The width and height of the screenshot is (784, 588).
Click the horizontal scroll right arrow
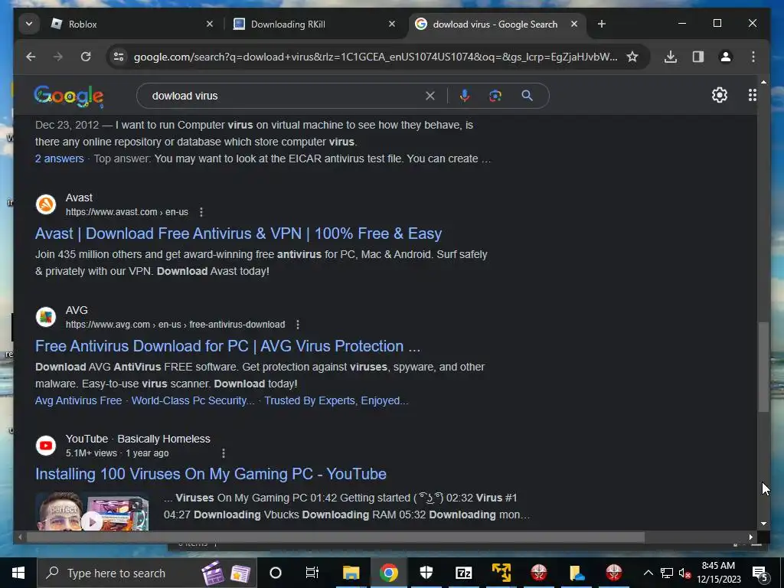coord(751,537)
